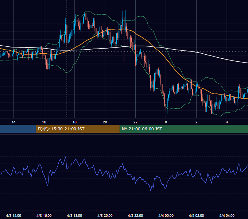Click the 18 hour label on price chart axis

click(74, 122)
